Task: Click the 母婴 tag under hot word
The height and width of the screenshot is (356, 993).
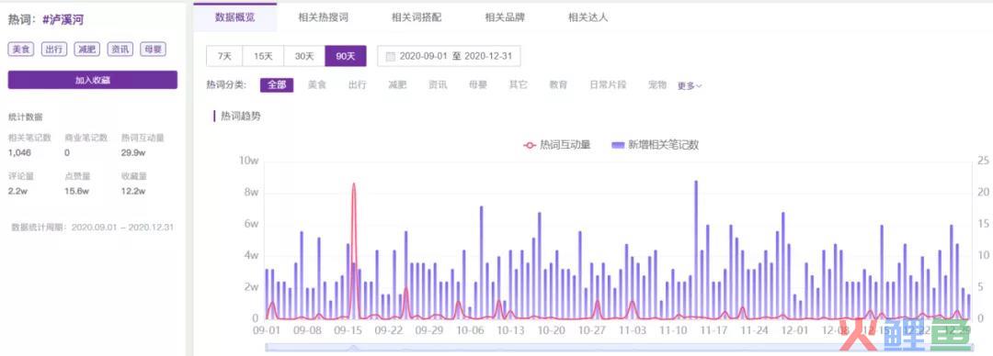Action: [x=153, y=50]
